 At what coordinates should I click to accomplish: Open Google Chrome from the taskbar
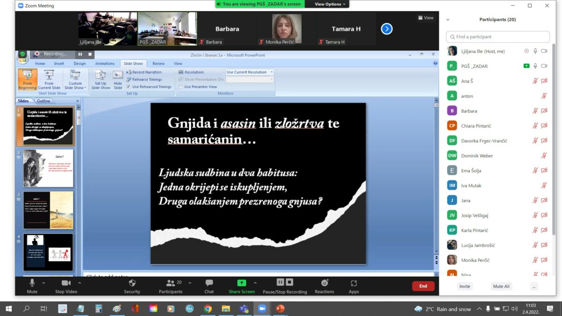(207, 309)
